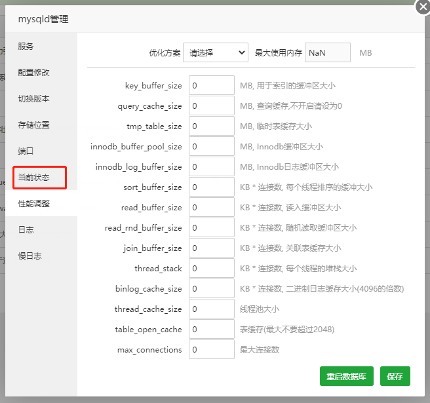Click the 二进制日志缓存大小 description
The height and width of the screenshot is (403, 430).
tap(322, 288)
